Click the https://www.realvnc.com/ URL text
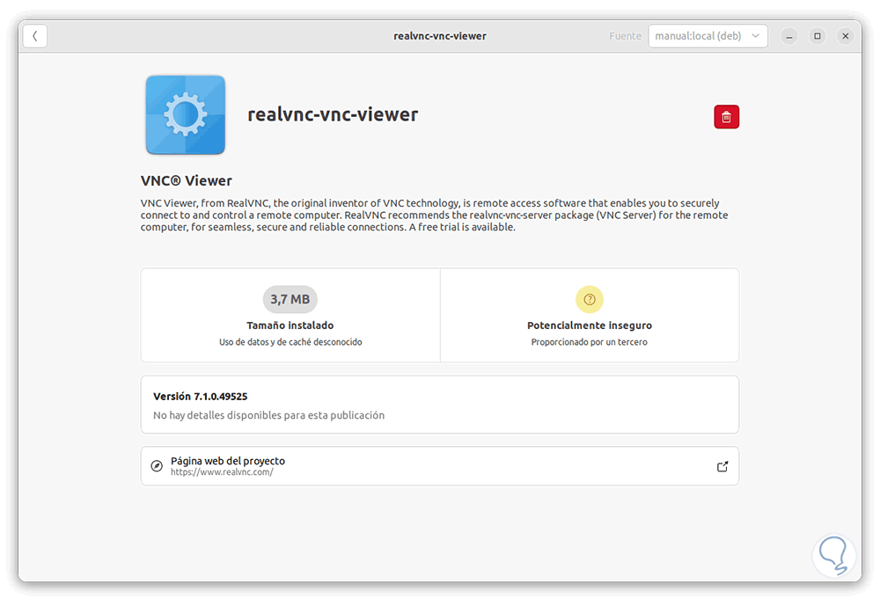This screenshot has height=606, width=880. 222,472
